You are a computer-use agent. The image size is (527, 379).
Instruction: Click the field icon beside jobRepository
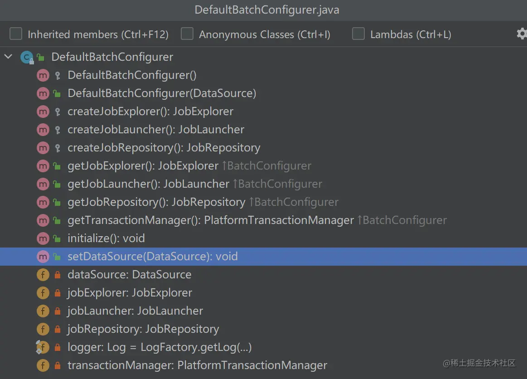pos(43,329)
